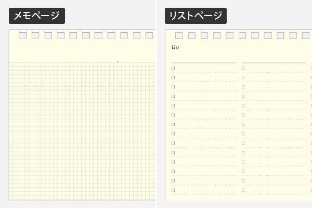Click small triangle marker above memo grid
The height and width of the screenshot is (208, 312).
click(118, 62)
